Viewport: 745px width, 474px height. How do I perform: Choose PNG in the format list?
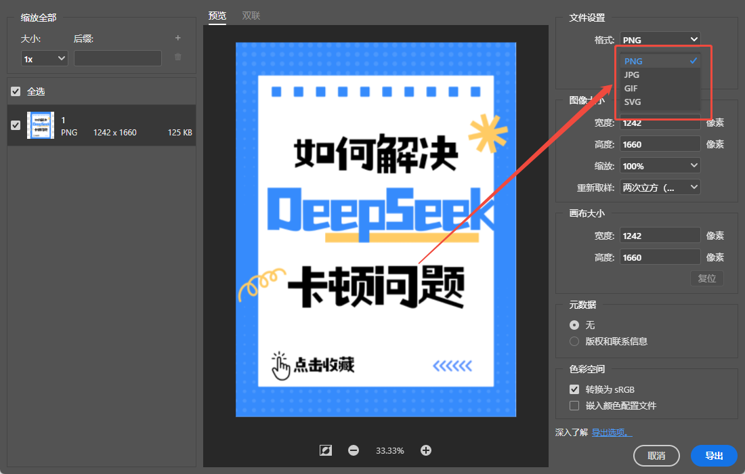[660, 61]
